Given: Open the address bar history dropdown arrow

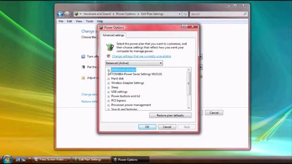Looking at the screenshot, I should tap(179, 14).
